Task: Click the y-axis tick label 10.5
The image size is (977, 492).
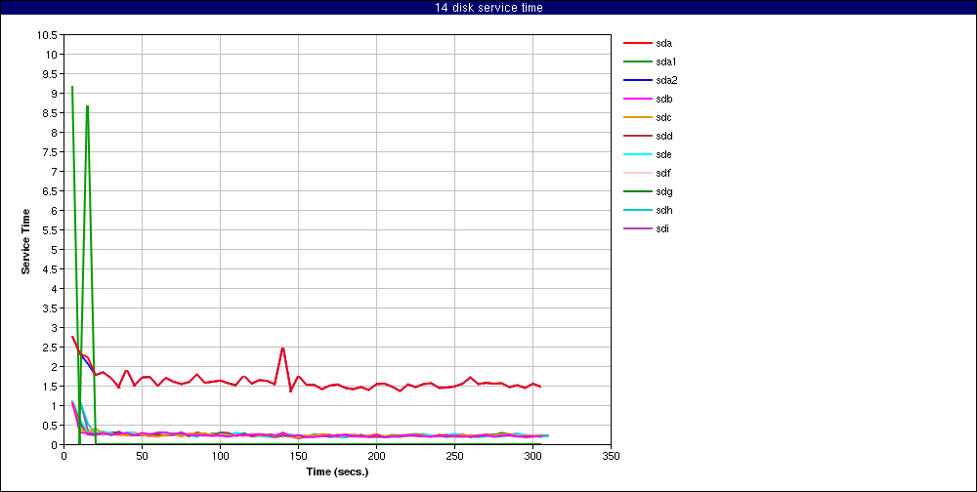Action: [x=48, y=35]
